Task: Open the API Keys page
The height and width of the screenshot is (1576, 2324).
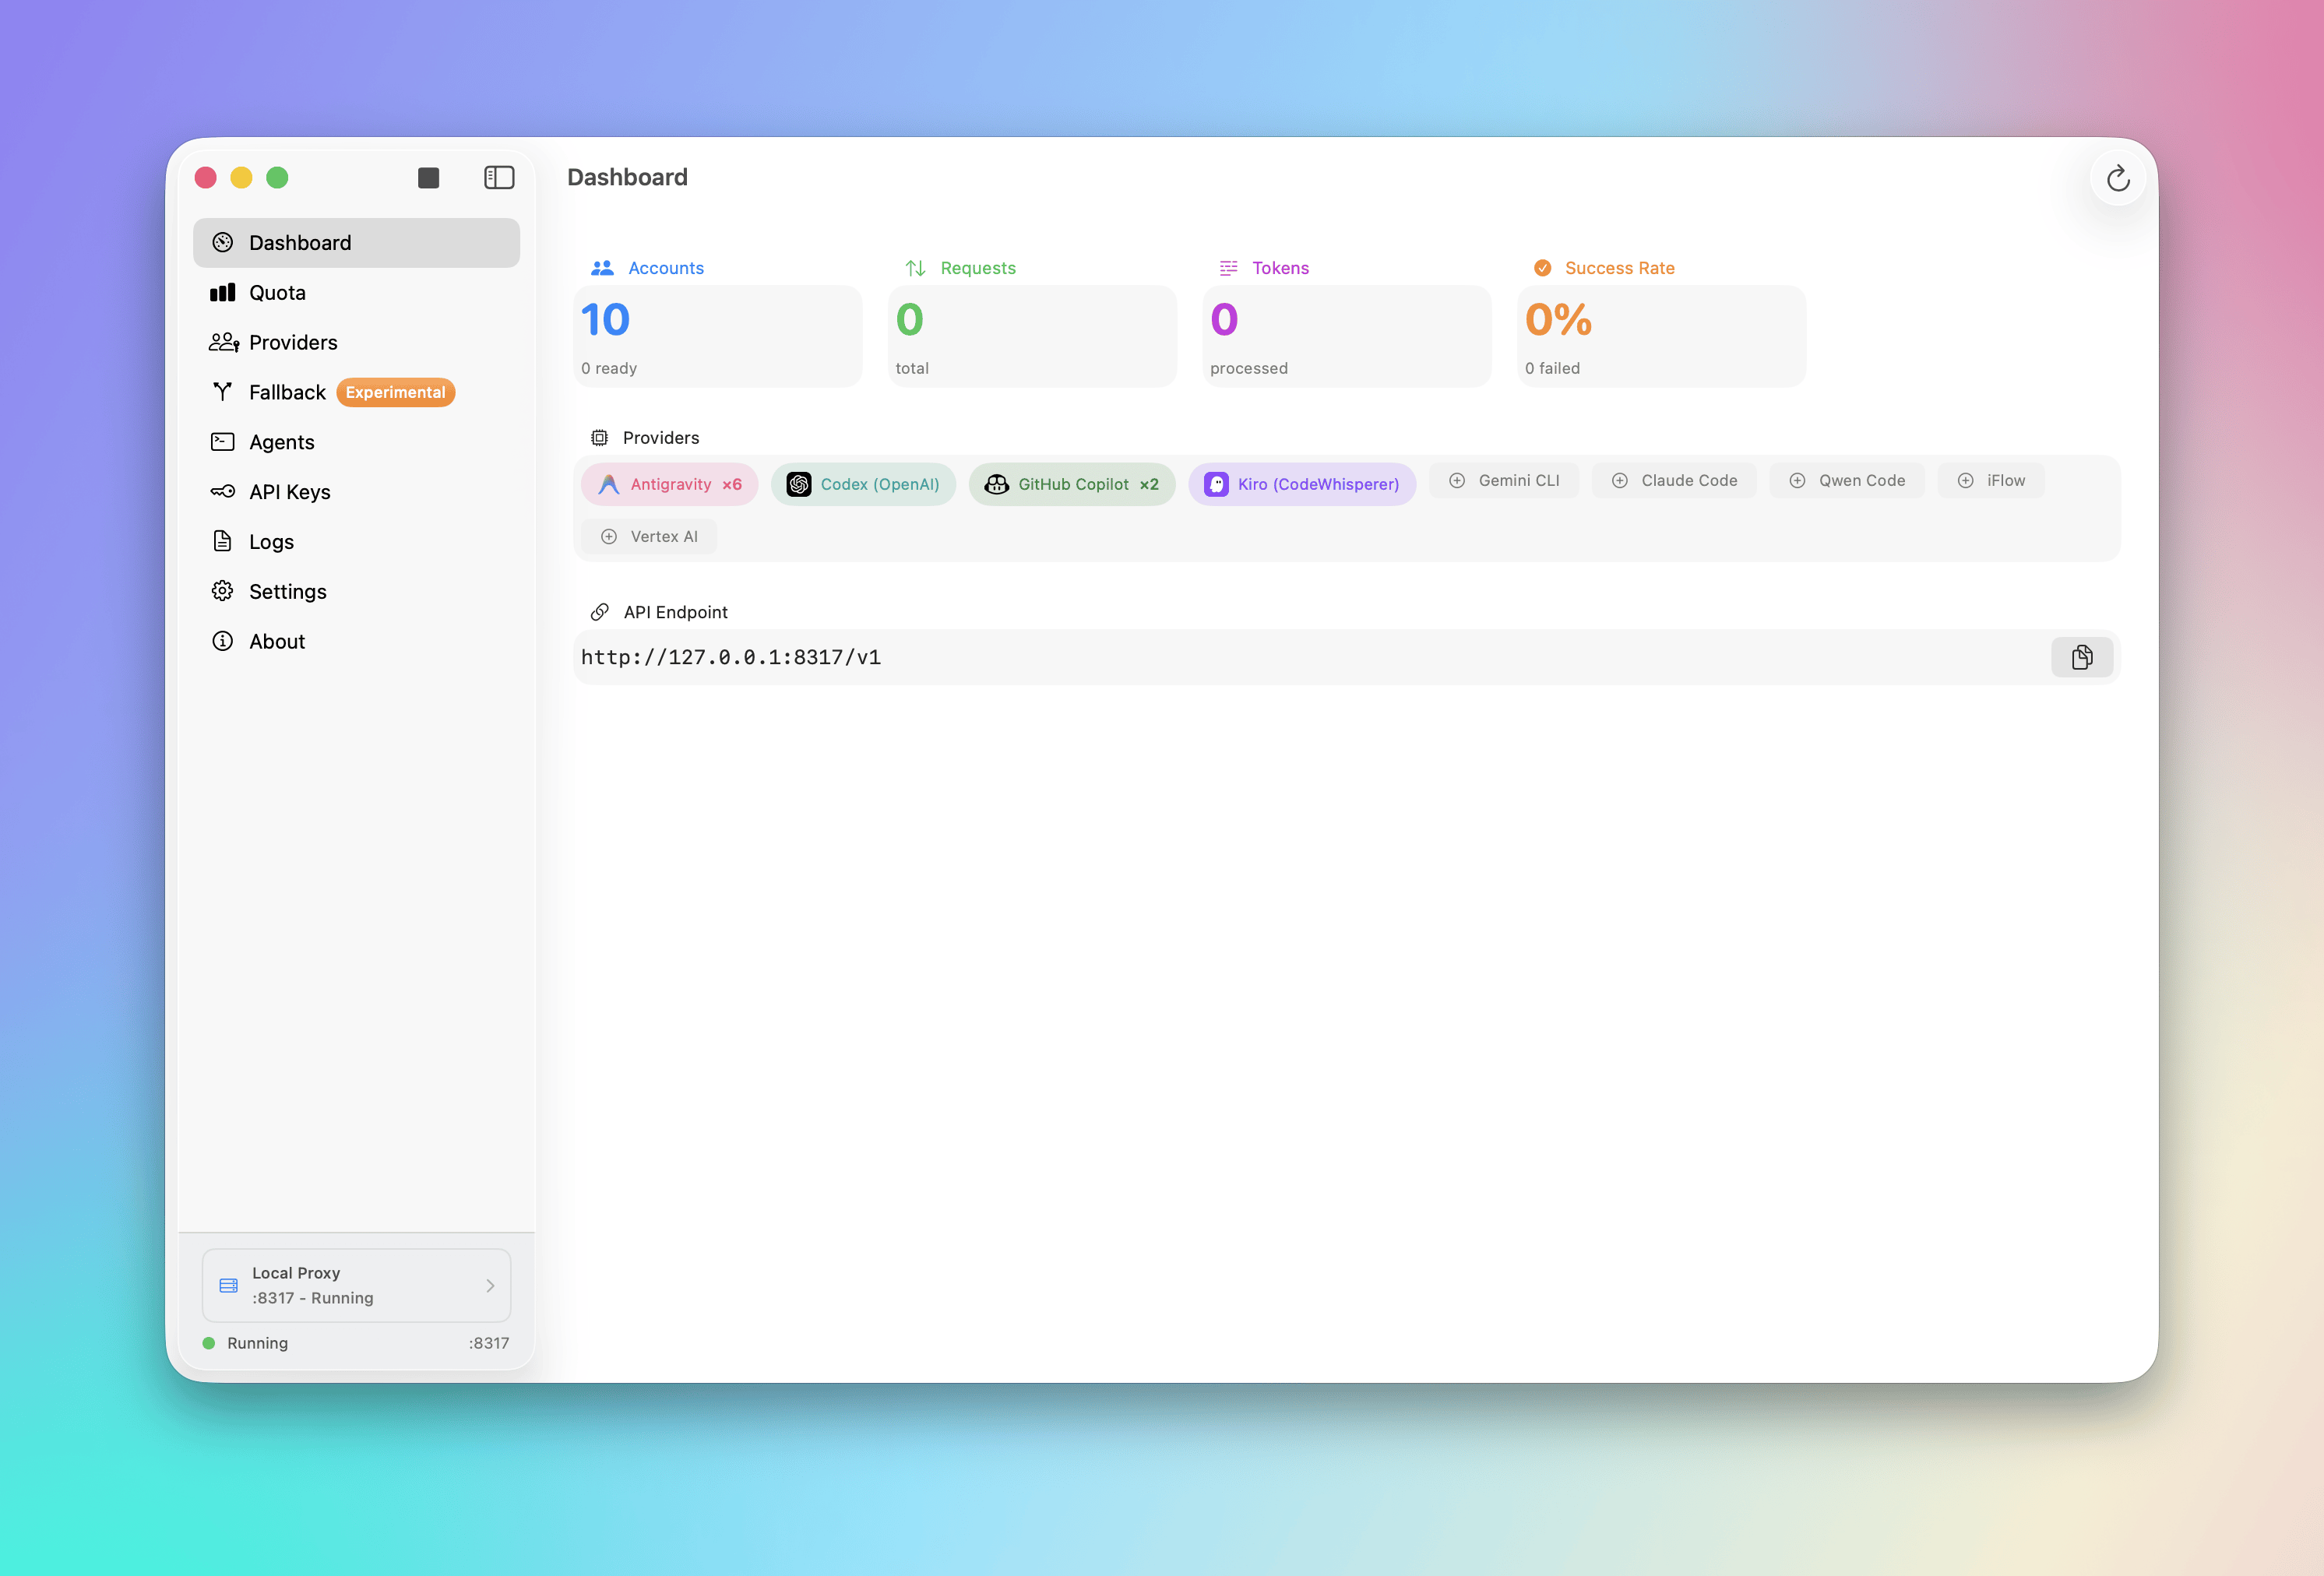Action: coord(289,492)
